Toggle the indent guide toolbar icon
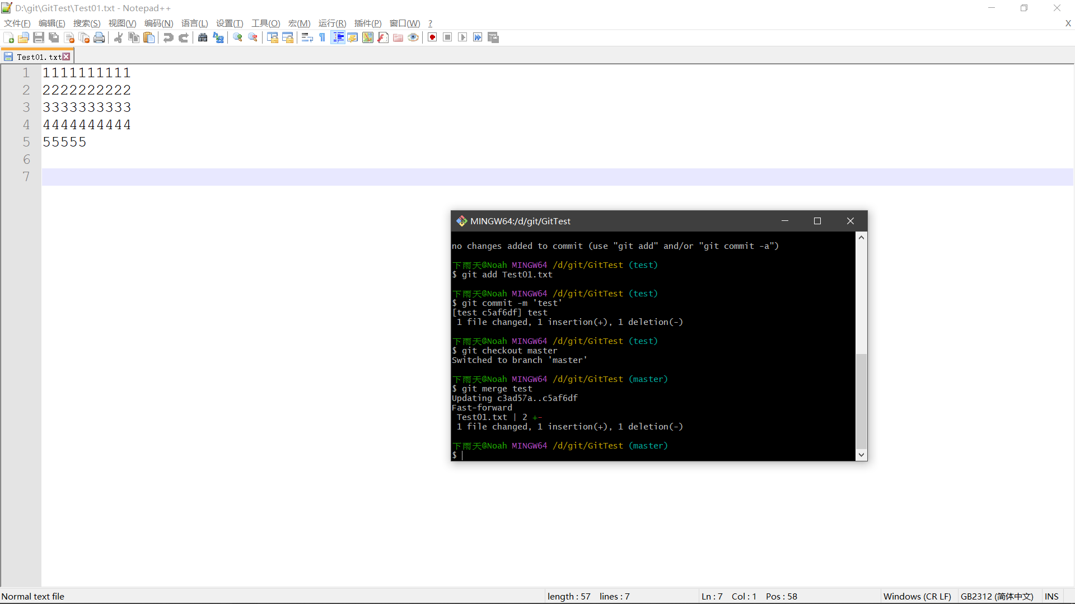 pos(338,37)
